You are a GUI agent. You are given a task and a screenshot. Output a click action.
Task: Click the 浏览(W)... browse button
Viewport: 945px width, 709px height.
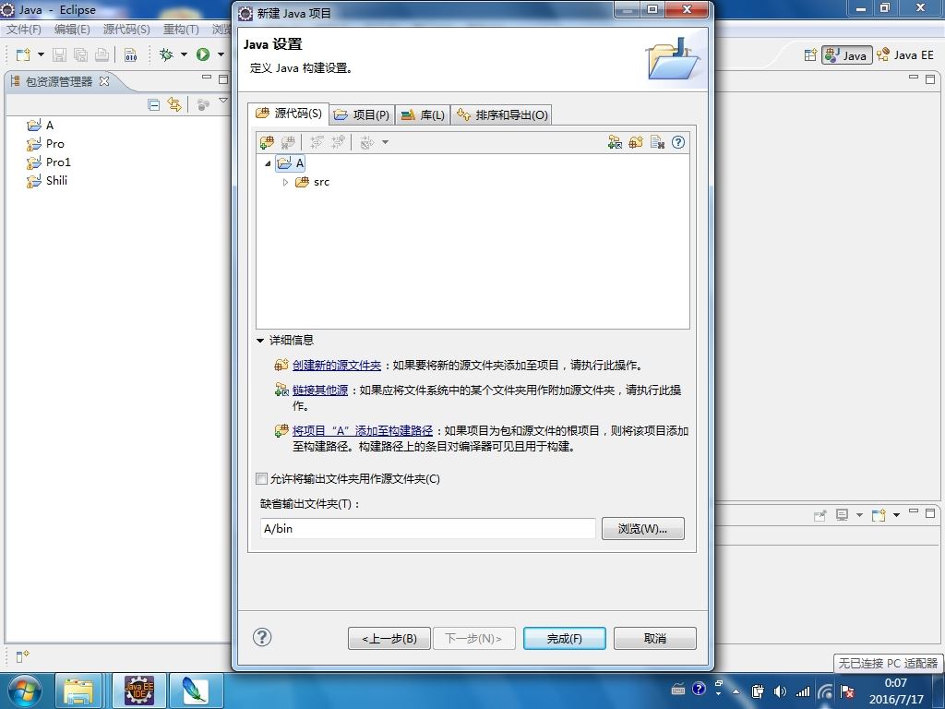[x=643, y=529]
